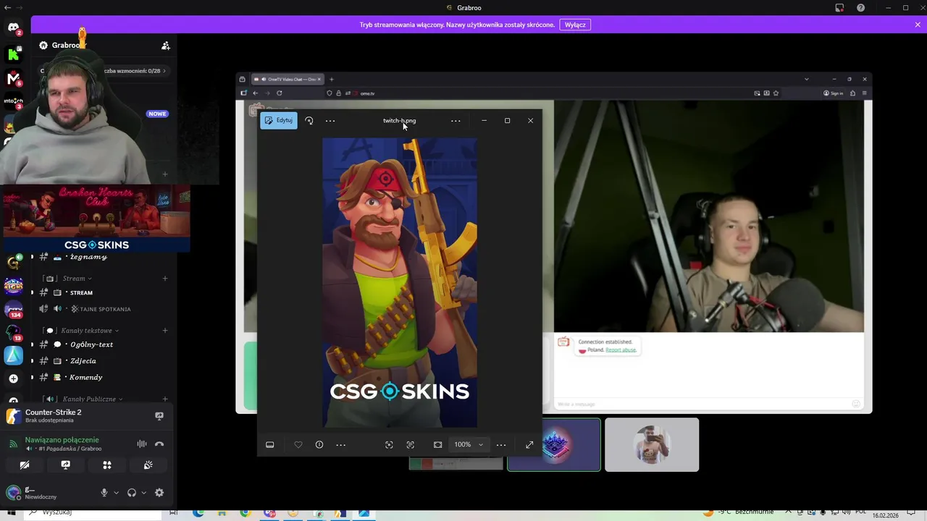Enter fullscreen view in Photos viewer
The height and width of the screenshot is (521, 927).
tap(529, 444)
